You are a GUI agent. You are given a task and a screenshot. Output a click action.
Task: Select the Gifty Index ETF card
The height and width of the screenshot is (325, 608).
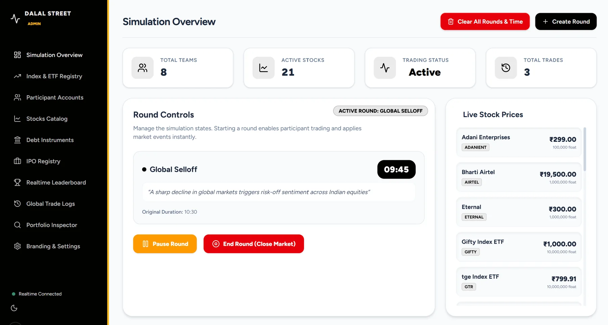click(x=519, y=247)
